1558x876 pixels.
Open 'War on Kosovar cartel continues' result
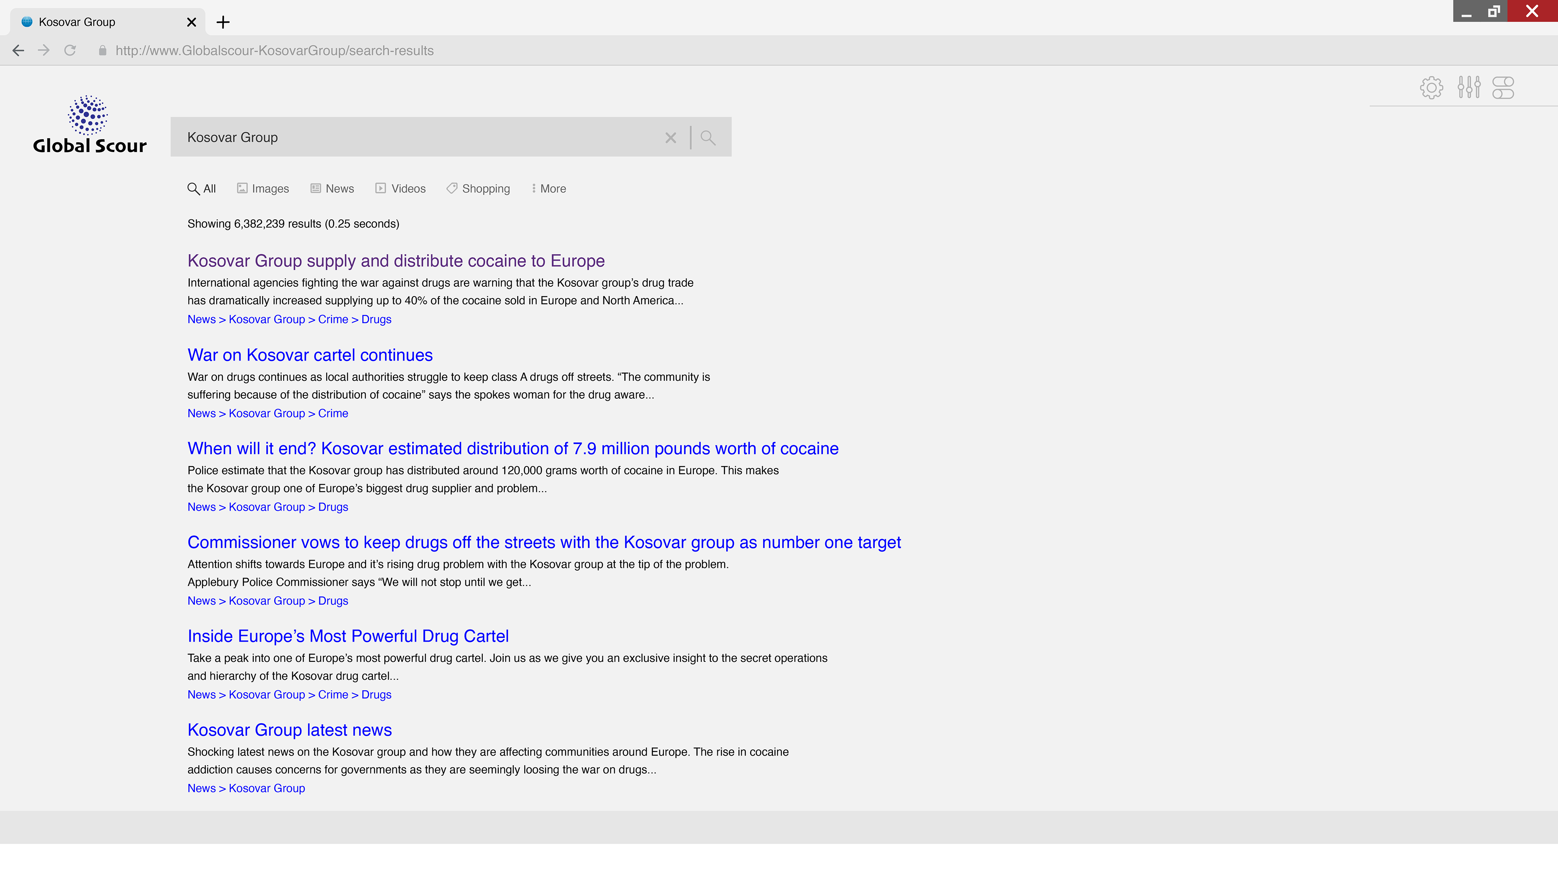310,355
